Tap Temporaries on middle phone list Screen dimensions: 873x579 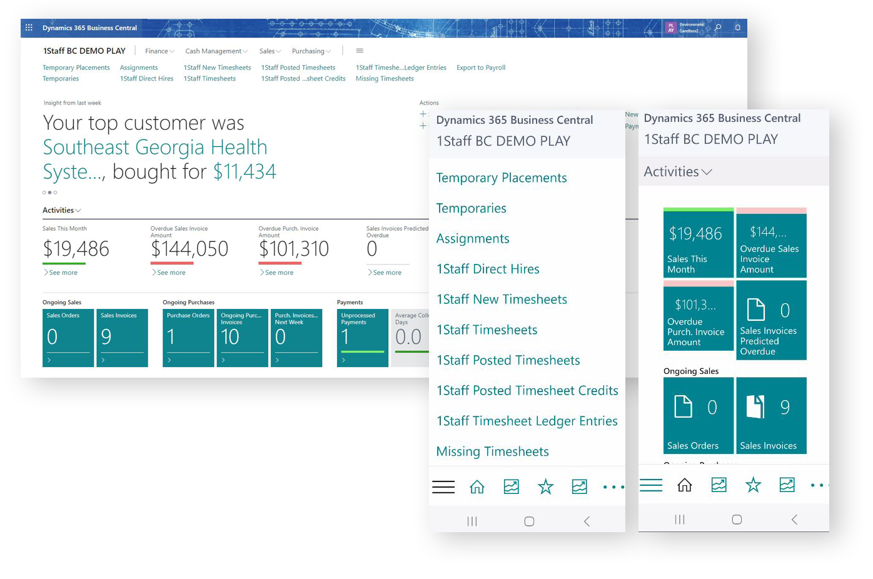(x=472, y=208)
